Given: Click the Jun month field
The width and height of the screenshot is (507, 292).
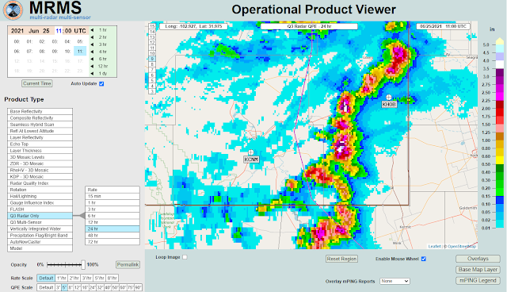Looking at the screenshot, I should [34, 31].
